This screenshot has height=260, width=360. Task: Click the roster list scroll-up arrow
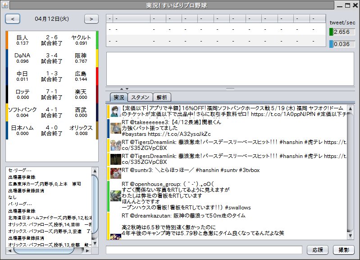(x=95, y=171)
